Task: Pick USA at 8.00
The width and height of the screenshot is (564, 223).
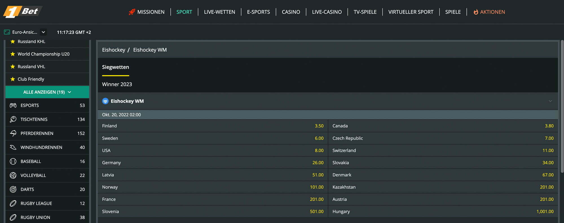Action: coord(213,150)
